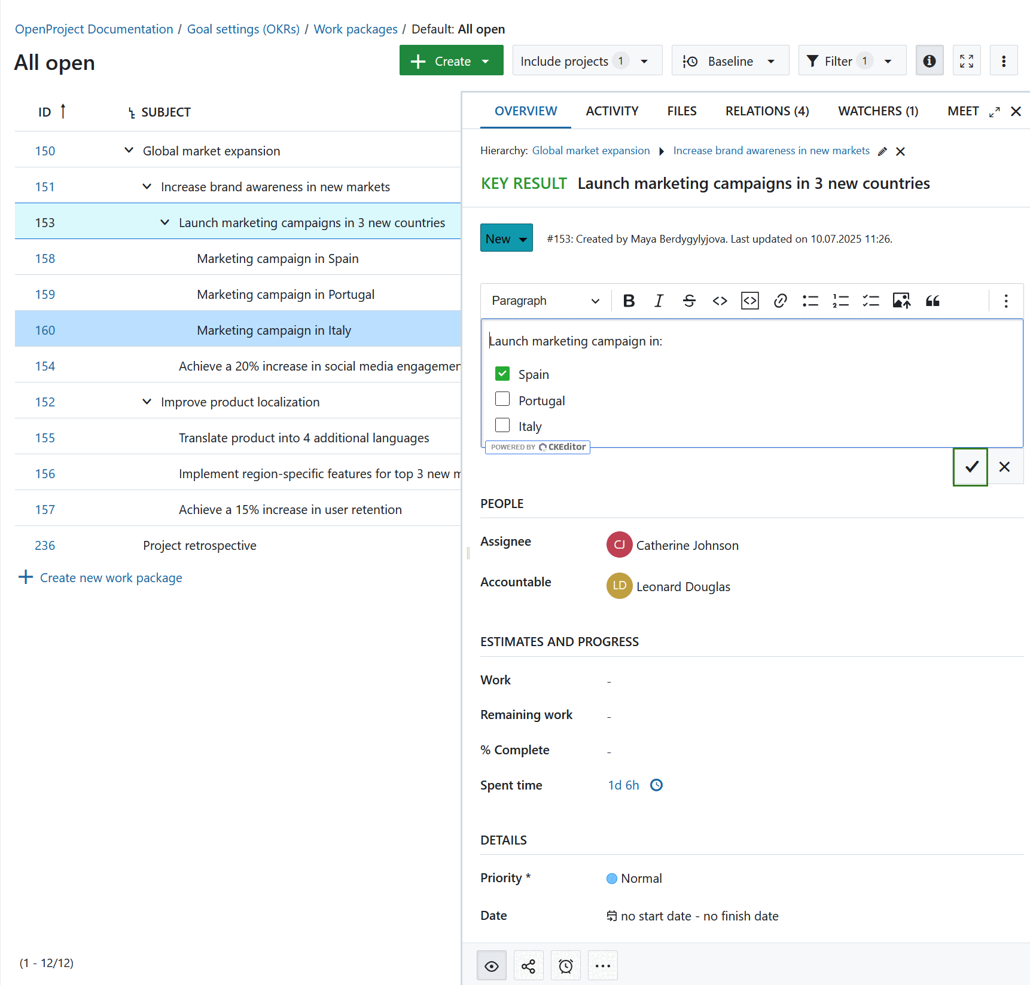Insert an image in the editor toolbar
Screen dimensions: 1030x985
[x=901, y=301]
